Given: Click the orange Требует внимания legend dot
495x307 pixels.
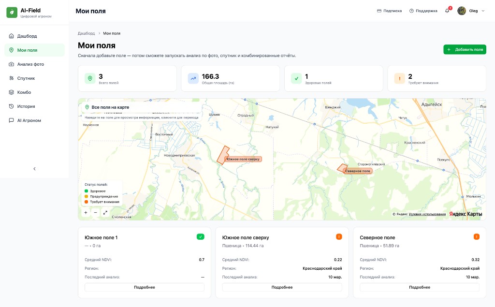Looking at the screenshot, I should click(x=87, y=202).
